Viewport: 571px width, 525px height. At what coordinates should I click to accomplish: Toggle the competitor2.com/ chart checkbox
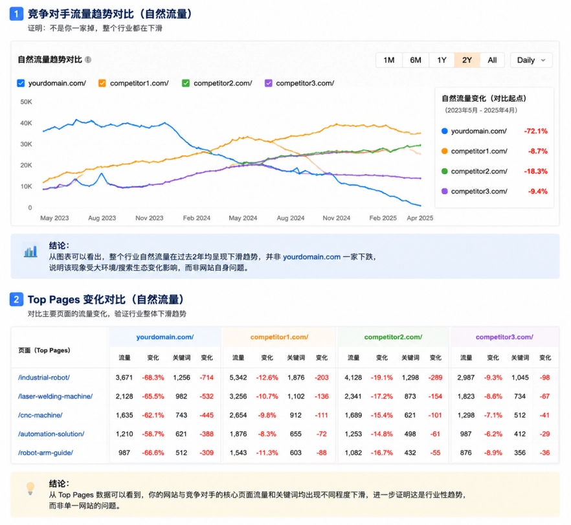(186, 83)
